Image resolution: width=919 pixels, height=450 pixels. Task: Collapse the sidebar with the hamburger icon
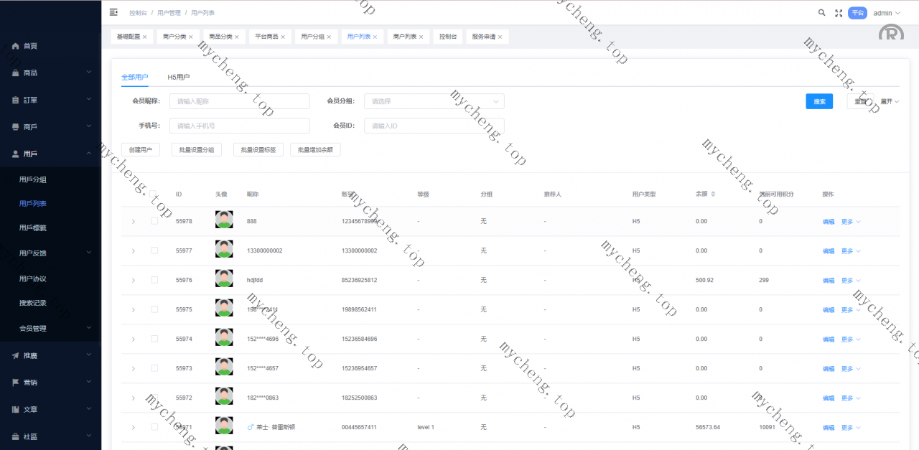(x=113, y=12)
